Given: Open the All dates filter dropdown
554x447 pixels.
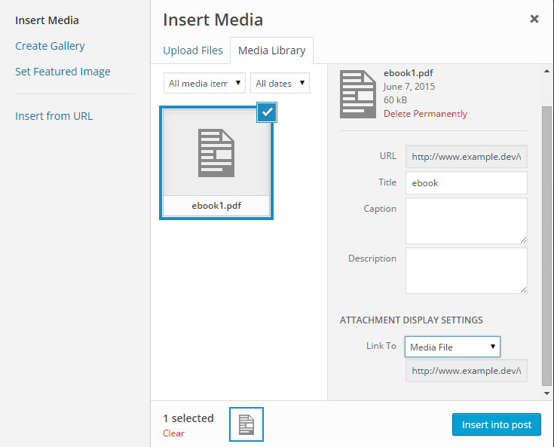Looking at the screenshot, I should click(x=280, y=84).
